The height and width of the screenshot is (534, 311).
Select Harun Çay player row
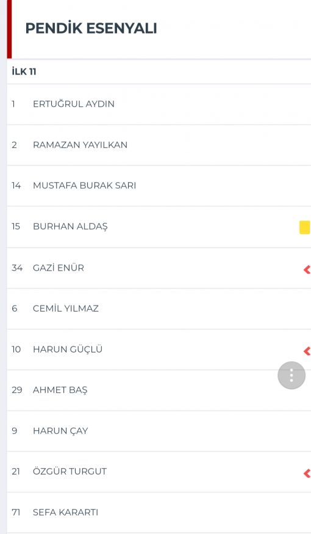coord(159,431)
